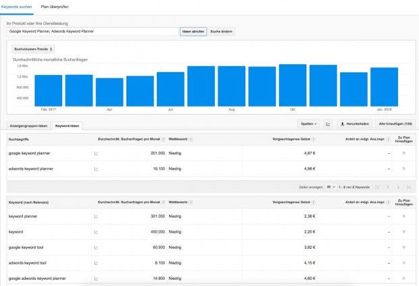Open trend chart icon for keyword planner row
The image size is (419, 286).
coord(96,217)
